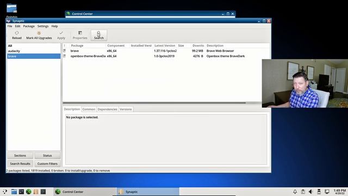
Task: Click Mark All Upgrades in toolbar
Action: tap(39, 35)
